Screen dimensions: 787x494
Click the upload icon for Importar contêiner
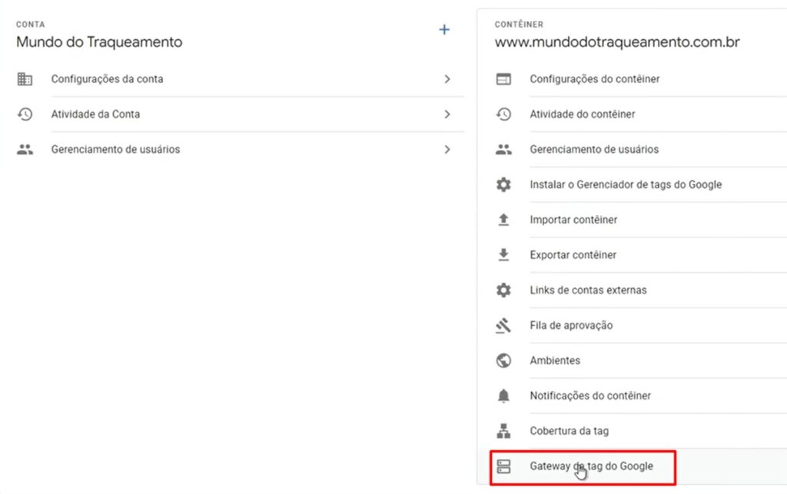click(x=503, y=220)
